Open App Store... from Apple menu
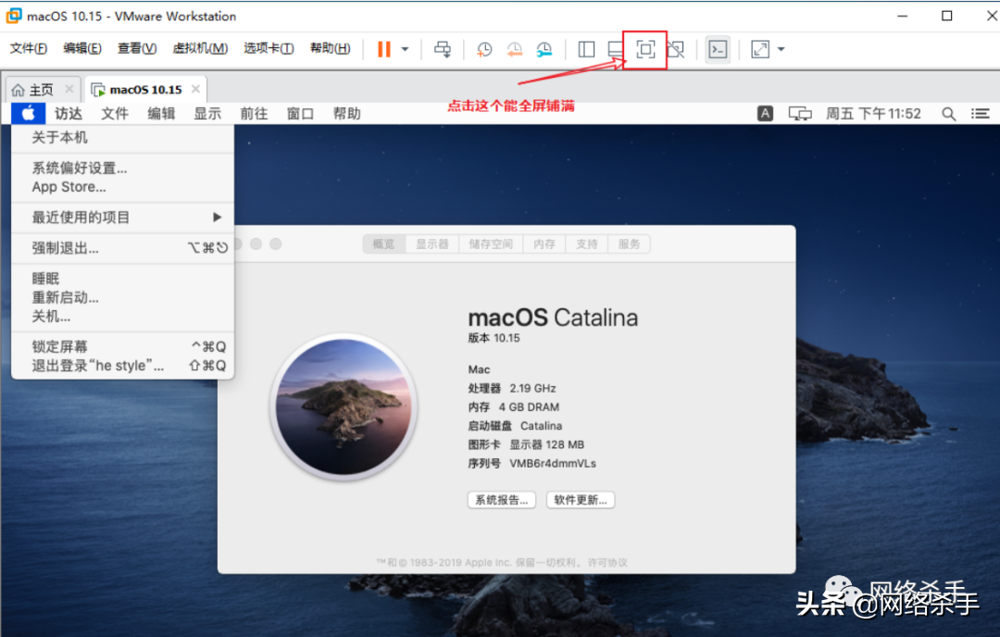1000x637 pixels. click(x=122, y=187)
